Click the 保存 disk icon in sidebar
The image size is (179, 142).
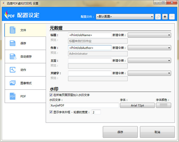13,43
